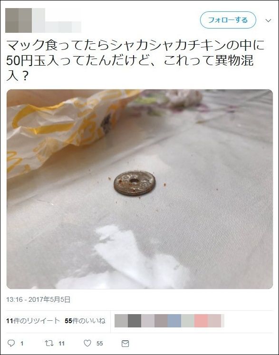
Task: Click the pink liker avatar
Action: (201, 321)
